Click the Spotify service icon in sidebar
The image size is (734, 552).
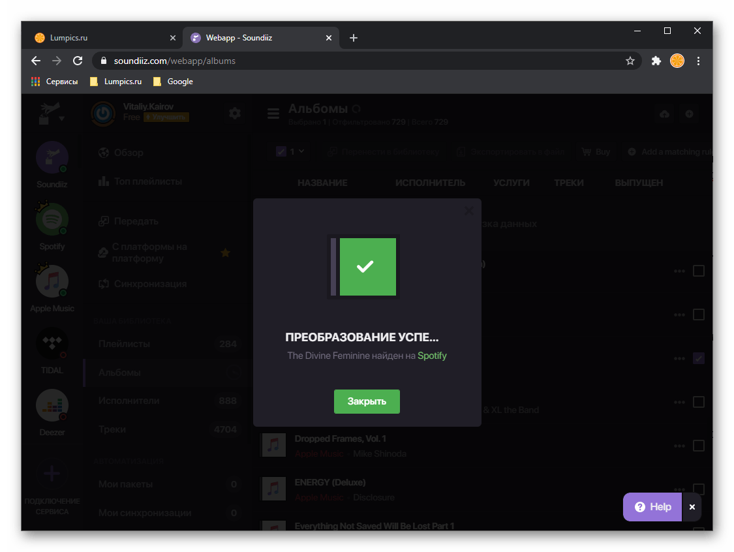click(52, 220)
